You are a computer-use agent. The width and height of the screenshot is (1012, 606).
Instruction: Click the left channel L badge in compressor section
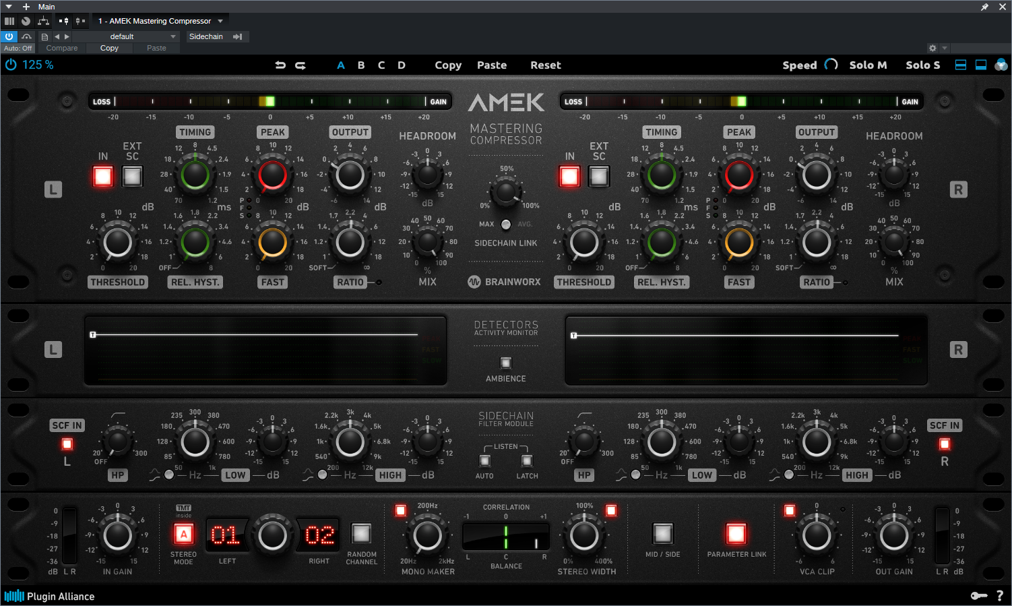tap(53, 189)
